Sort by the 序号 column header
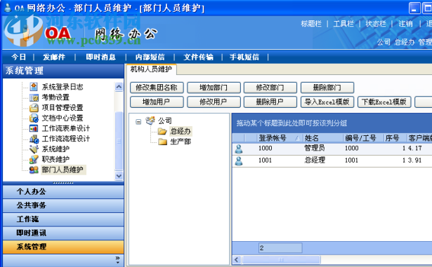This screenshot has width=432, height=267. pos(395,138)
